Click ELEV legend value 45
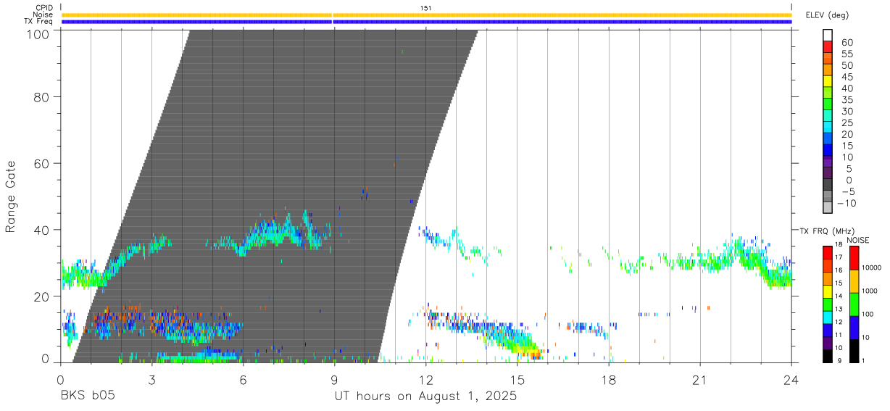 pos(847,77)
